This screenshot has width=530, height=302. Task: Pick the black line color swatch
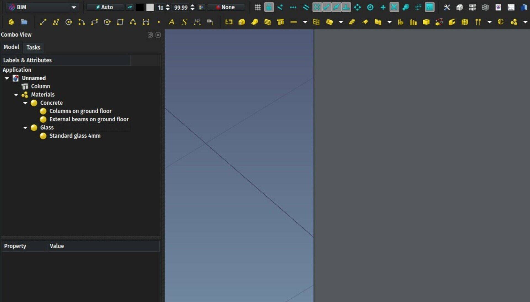(140, 7)
